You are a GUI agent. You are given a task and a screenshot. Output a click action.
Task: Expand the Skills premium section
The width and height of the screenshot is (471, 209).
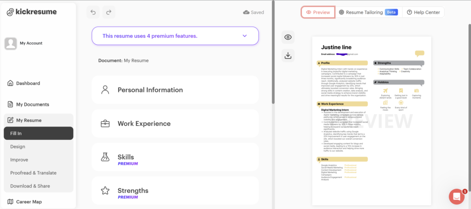click(x=175, y=157)
